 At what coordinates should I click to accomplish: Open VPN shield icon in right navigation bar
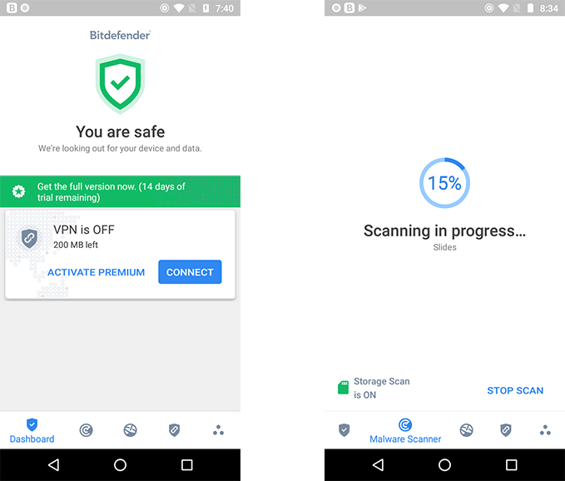click(x=506, y=430)
